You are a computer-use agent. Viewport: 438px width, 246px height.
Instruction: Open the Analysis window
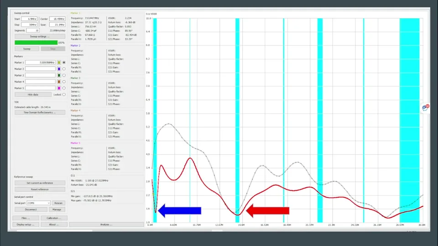pos(106,225)
